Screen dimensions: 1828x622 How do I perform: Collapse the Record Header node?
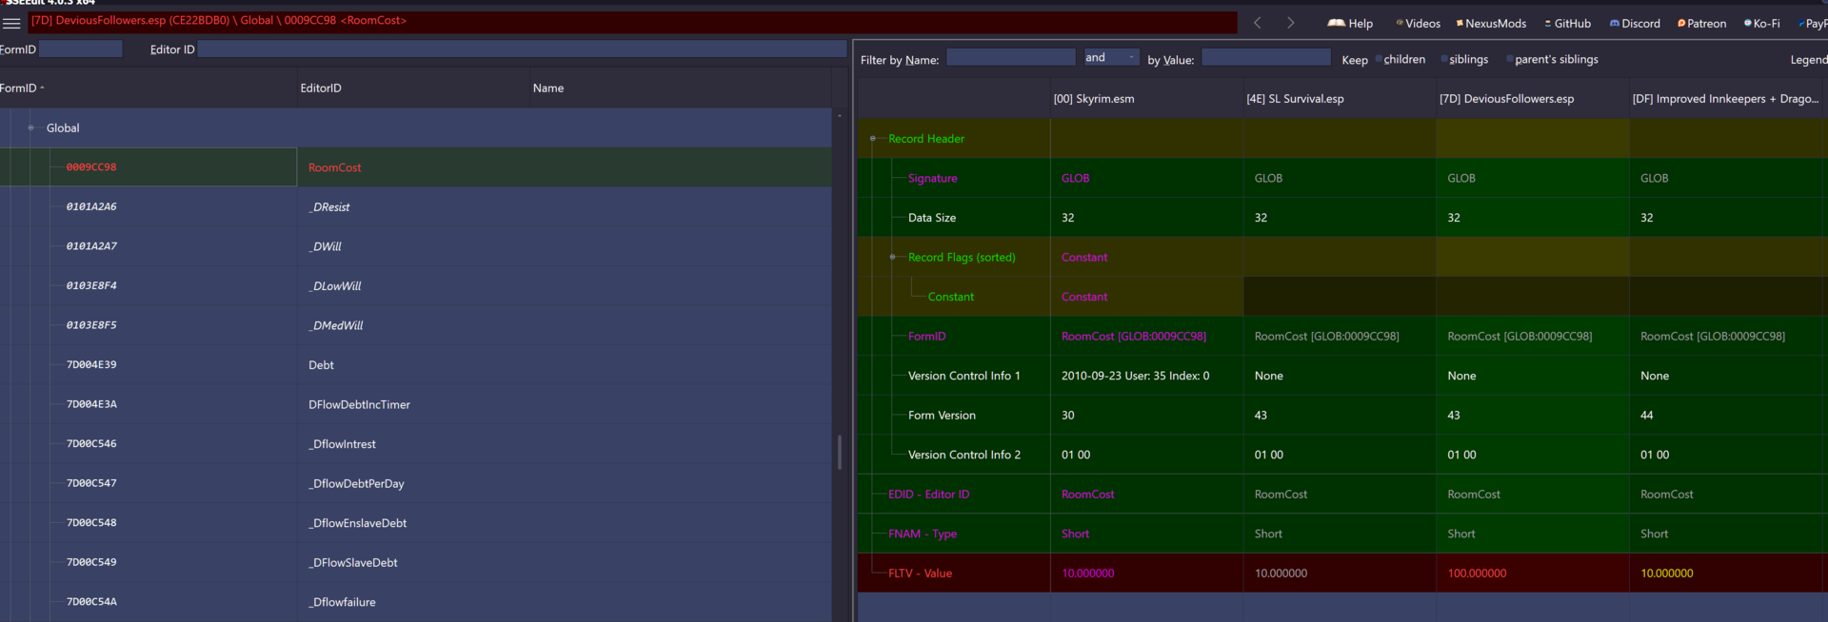(872, 138)
